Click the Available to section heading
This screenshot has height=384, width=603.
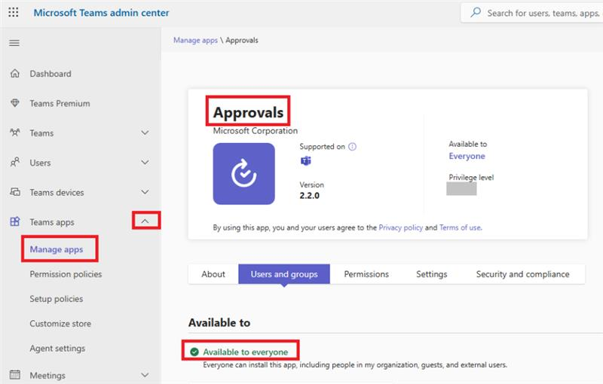point(219,323)
